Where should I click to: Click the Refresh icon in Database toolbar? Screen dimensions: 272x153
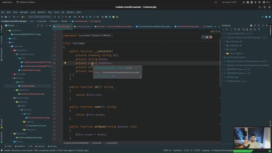click(231, 29)
